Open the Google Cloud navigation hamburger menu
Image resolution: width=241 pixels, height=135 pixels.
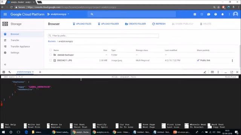5,14
